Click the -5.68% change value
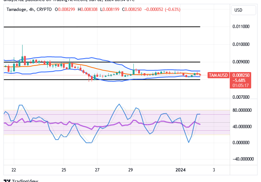This screenshot has height=182, width=261. 239,80
